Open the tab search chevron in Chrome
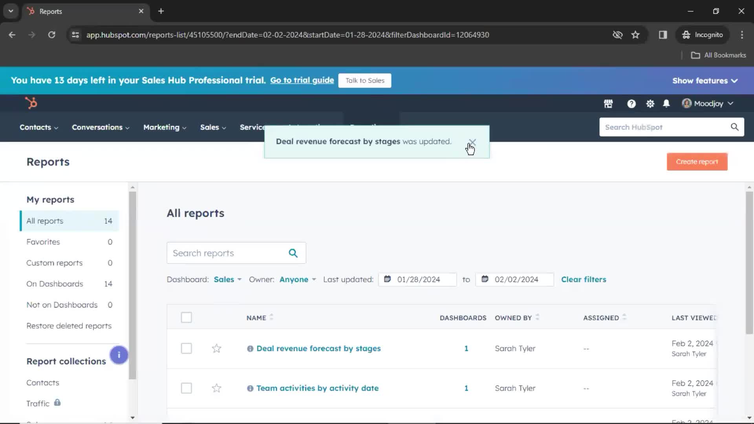This screenshot has width=754, height=424. pyautogui.click(x=11, y=11)
